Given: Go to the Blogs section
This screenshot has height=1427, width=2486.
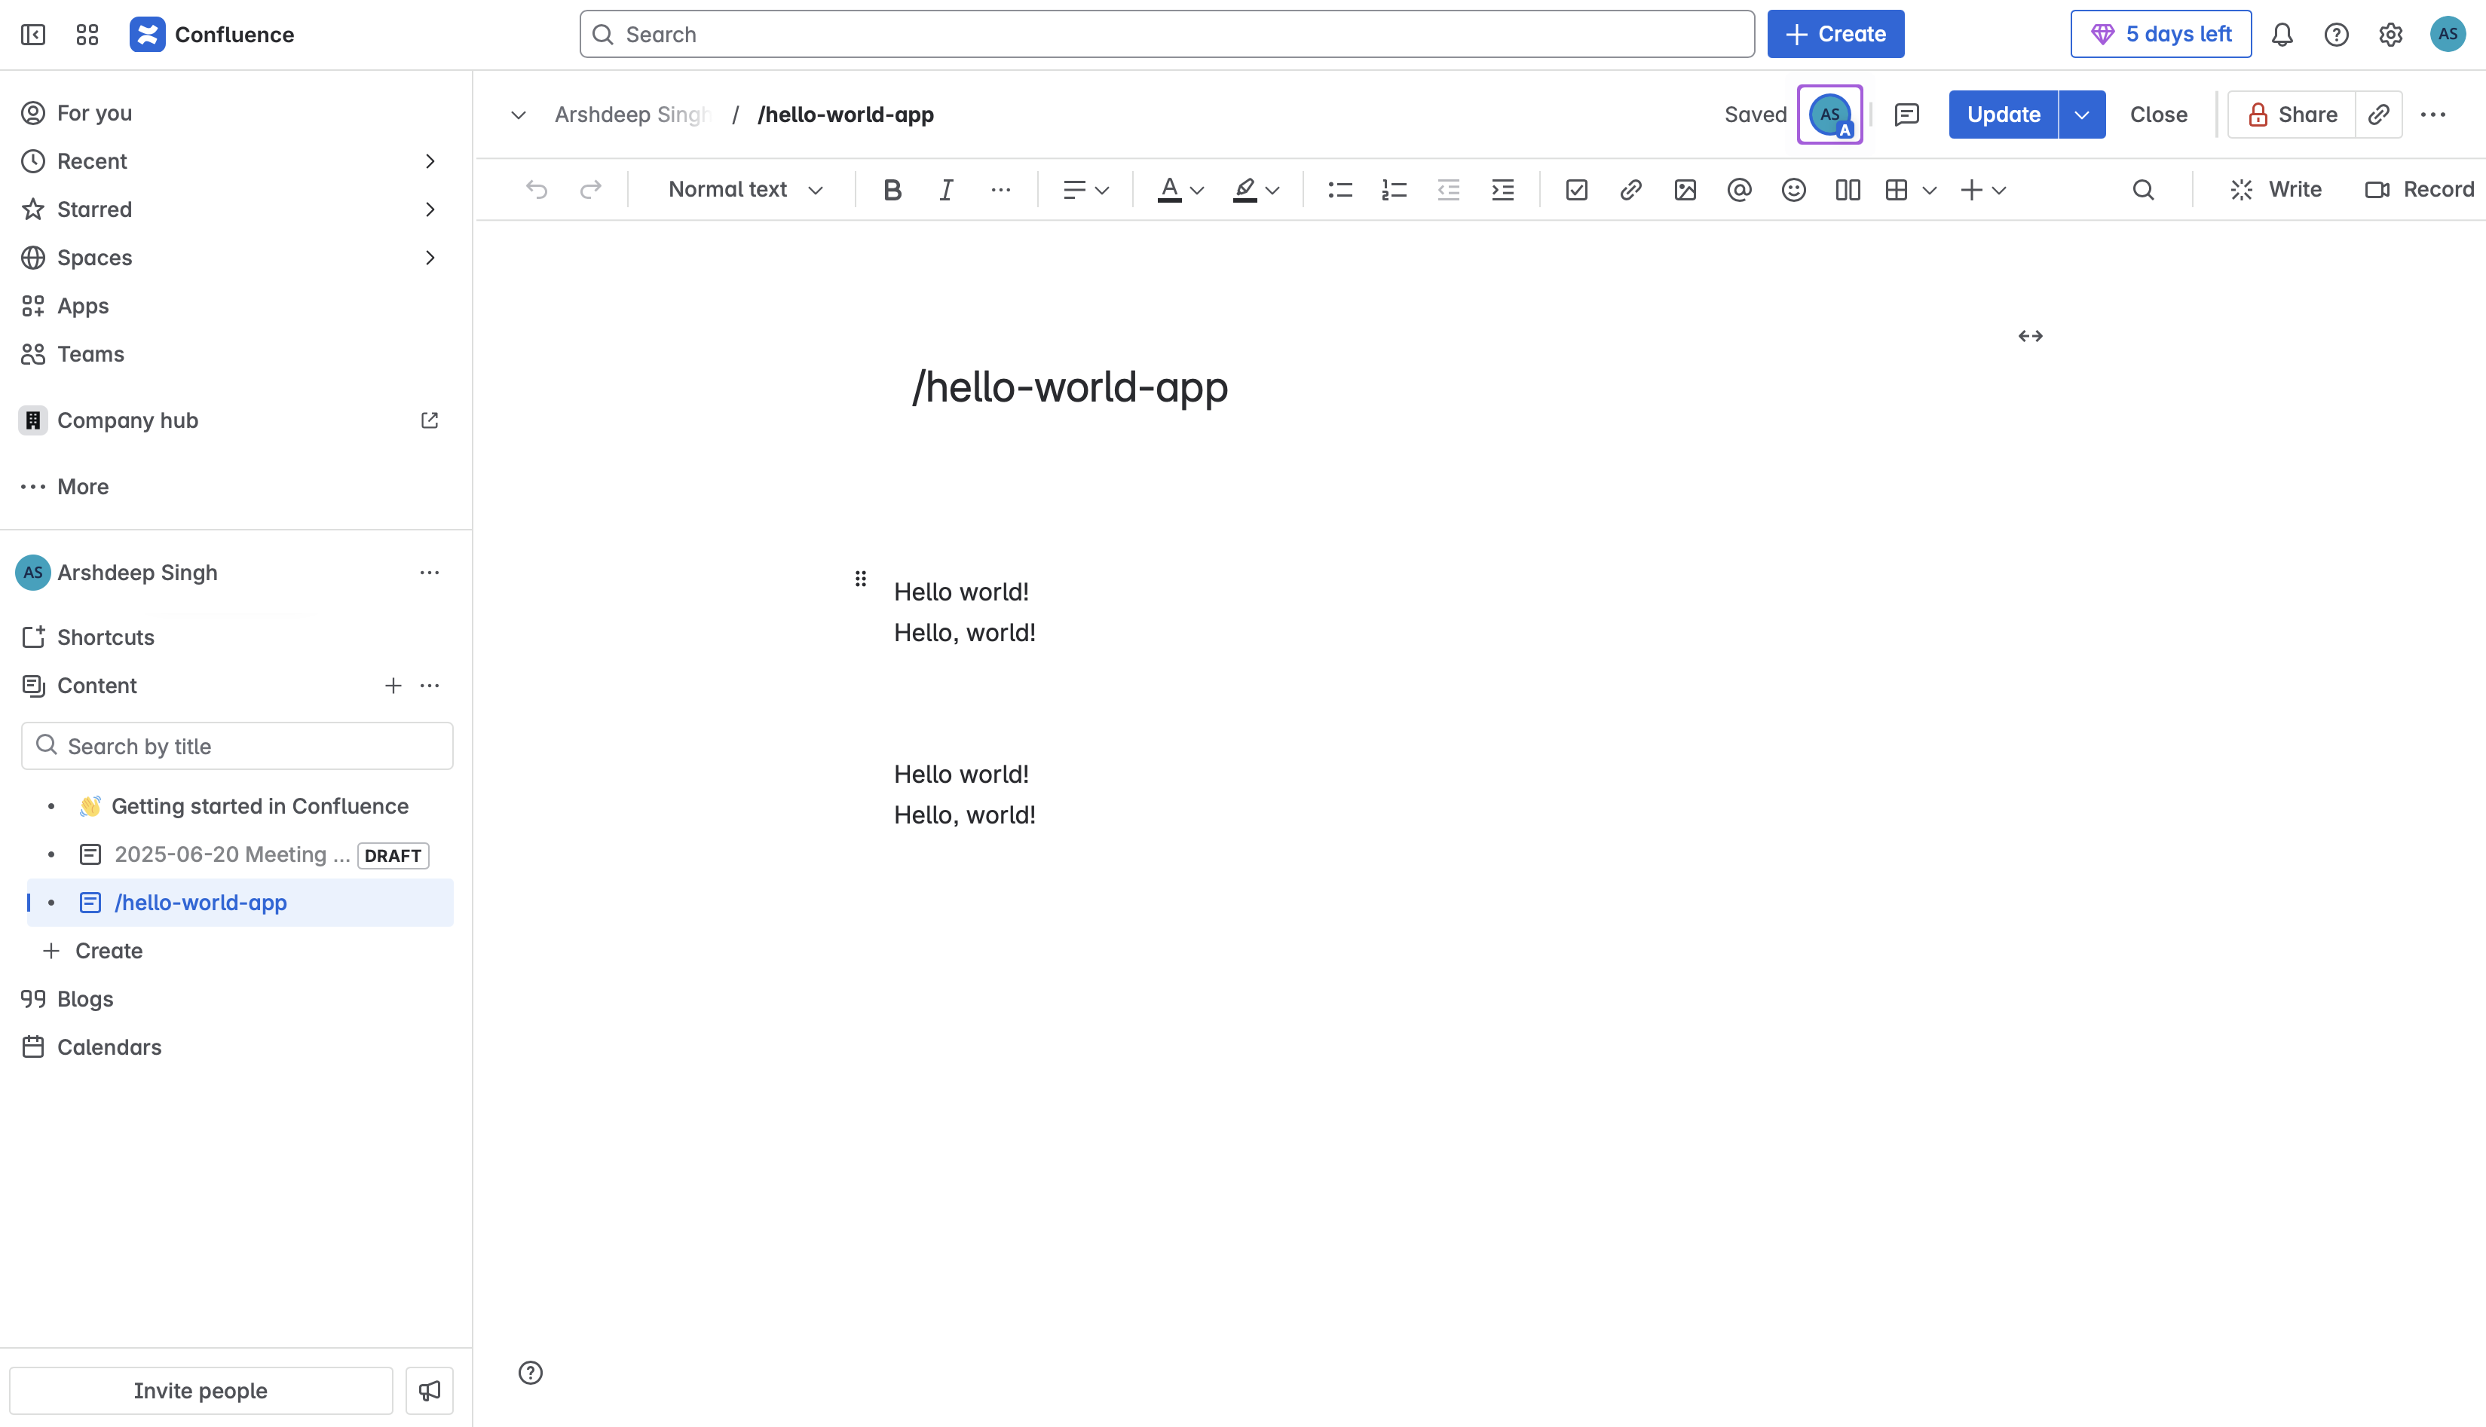Looking at the screenshot, I should (85, 999).
